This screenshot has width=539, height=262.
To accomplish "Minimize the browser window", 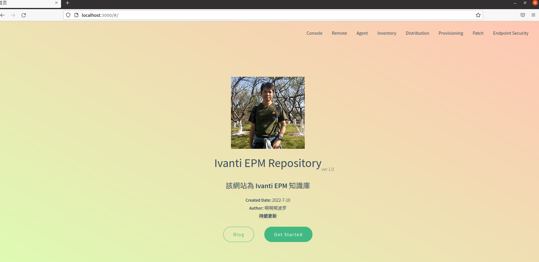I will coord(515,3).
